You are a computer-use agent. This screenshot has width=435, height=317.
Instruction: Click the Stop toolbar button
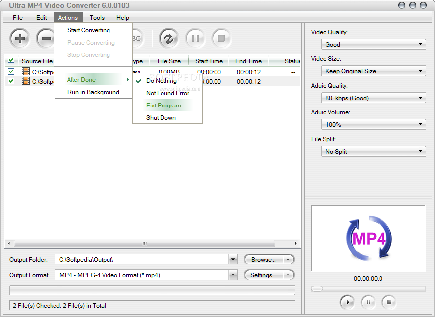point(221,38)
